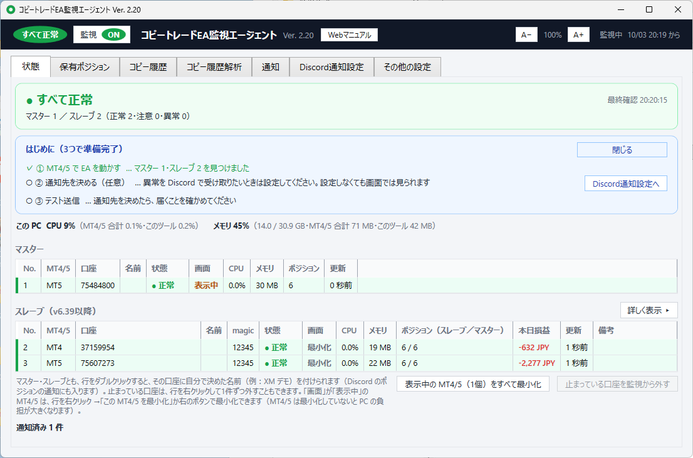The image size is (693, 458).
Task: Click the 30 MB memory cell in the master row
Action: 267,286
